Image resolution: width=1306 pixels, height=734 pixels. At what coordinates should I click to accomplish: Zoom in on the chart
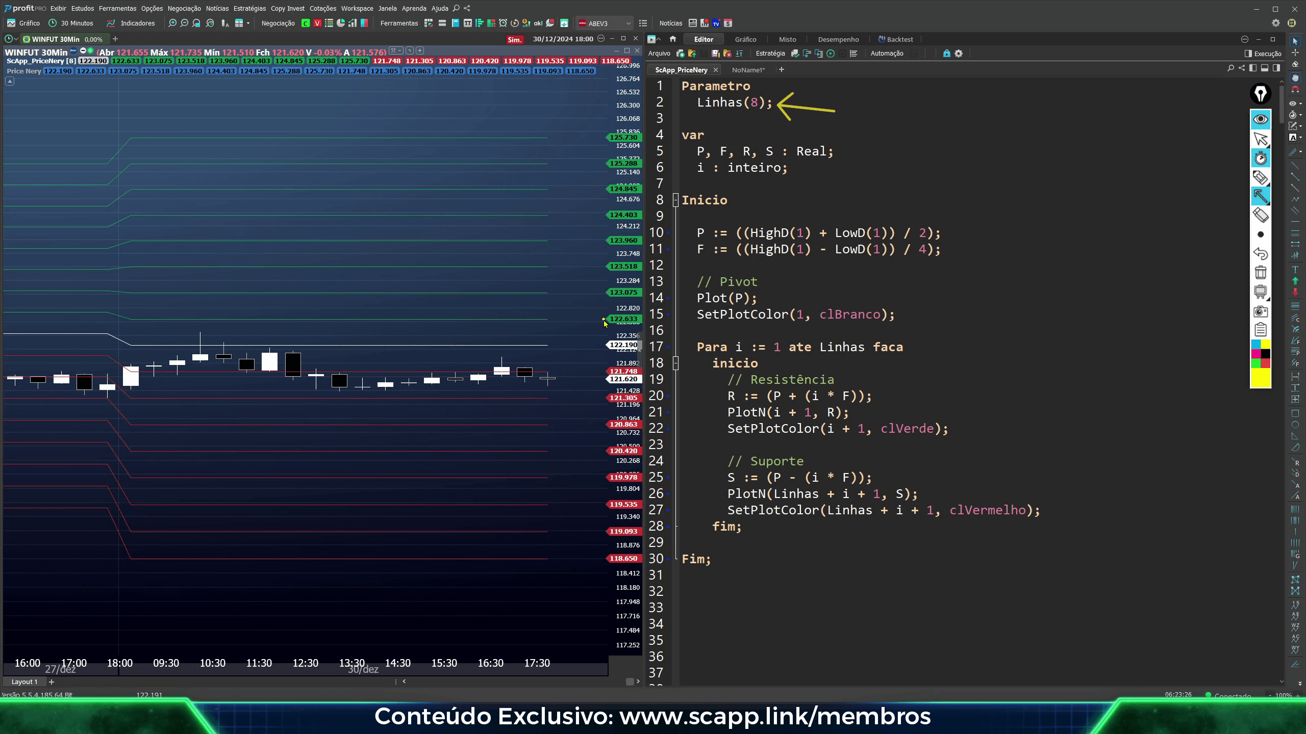172,23
